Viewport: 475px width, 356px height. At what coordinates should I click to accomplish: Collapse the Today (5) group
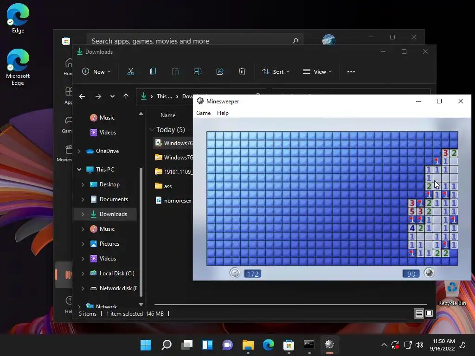point(152,130)
